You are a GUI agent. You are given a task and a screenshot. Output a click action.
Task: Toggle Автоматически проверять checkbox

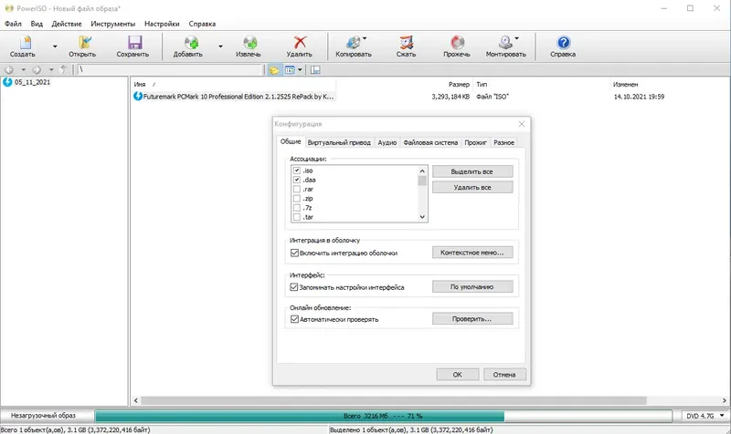(294, 319)
